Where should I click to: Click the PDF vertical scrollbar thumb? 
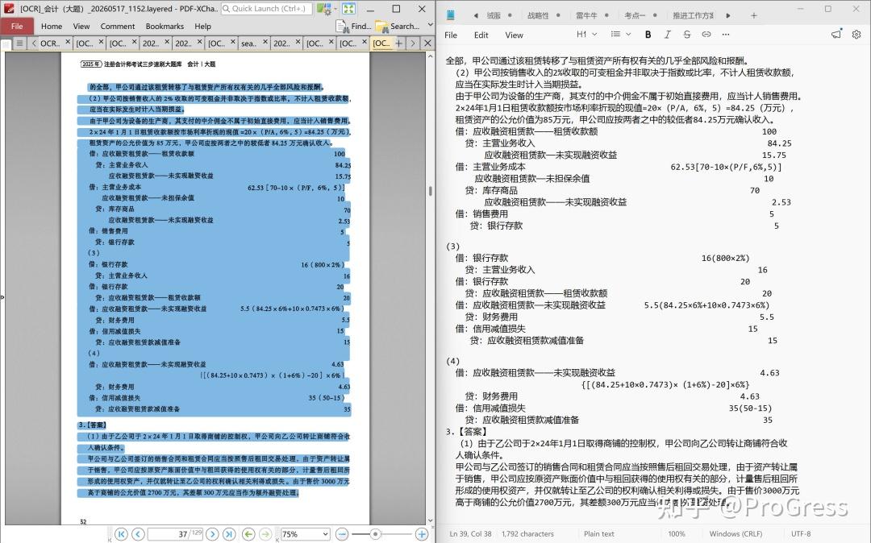(x=430, y=191)
